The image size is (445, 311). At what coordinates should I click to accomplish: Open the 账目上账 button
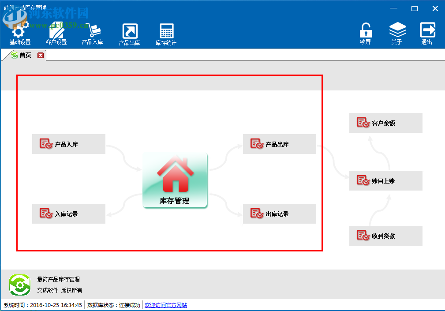pos(386,180)
